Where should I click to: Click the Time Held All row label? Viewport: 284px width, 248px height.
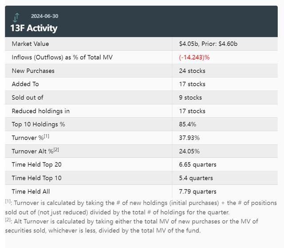pos(31,192)
